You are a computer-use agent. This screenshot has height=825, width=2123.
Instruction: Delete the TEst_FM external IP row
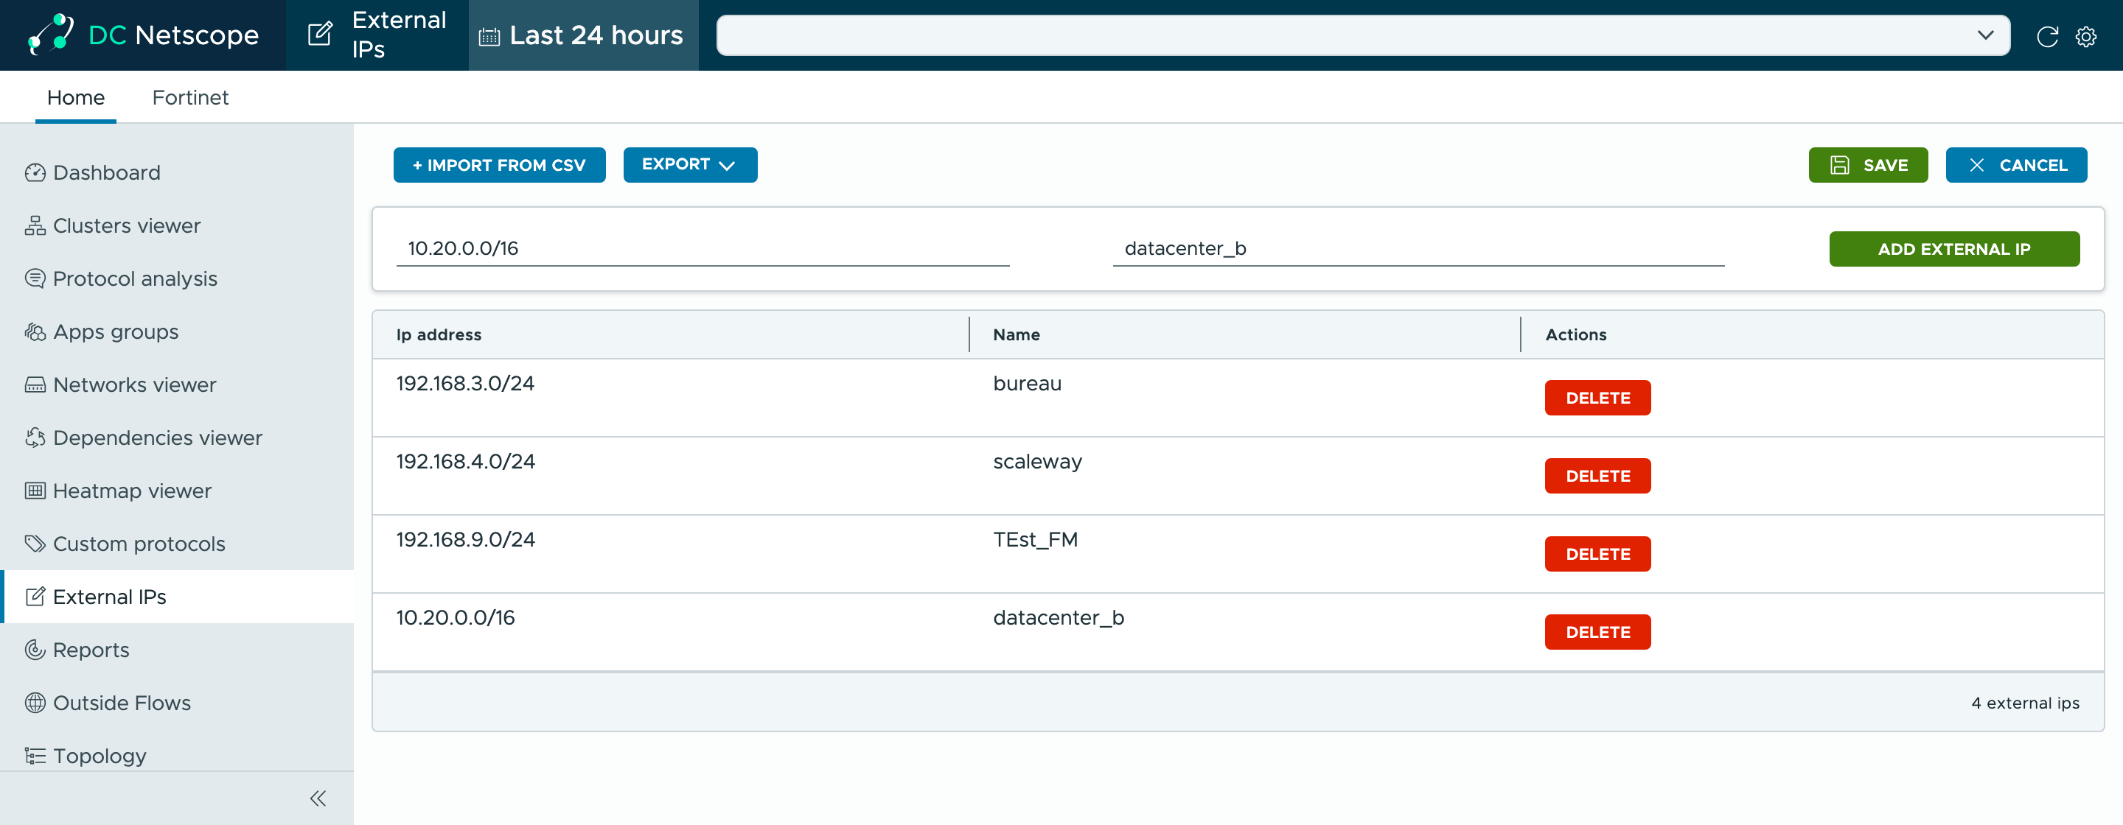click(1598, 554)
